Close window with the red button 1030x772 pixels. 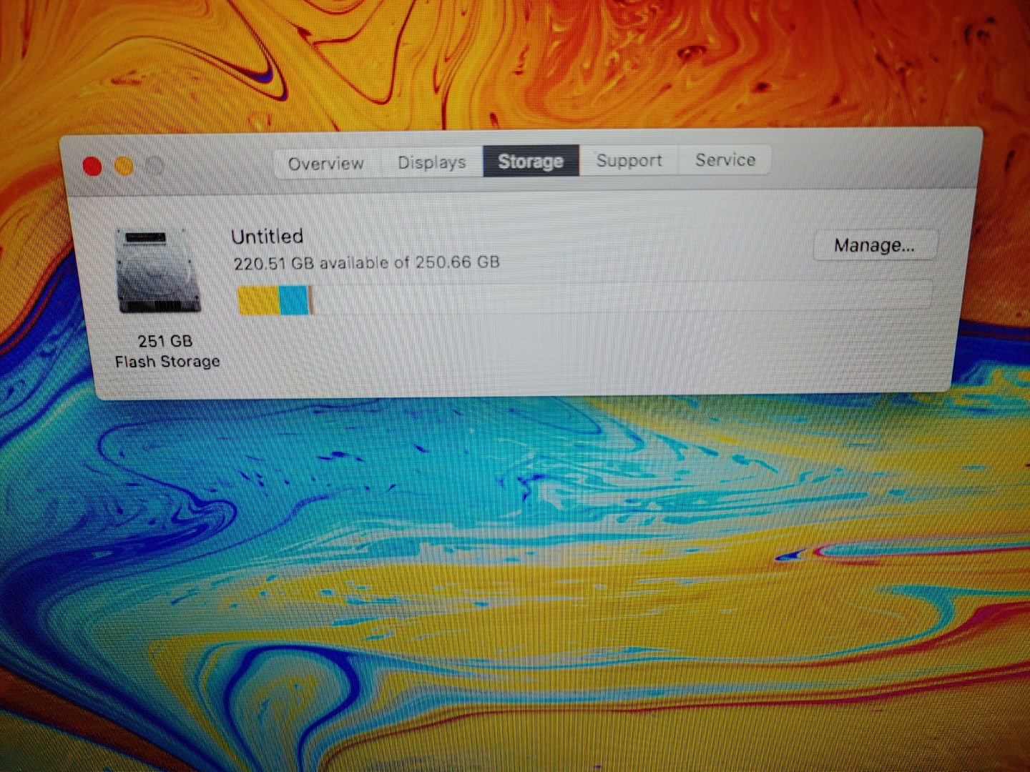coord(92,167)
